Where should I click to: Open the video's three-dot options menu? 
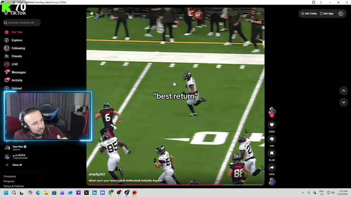259,13
